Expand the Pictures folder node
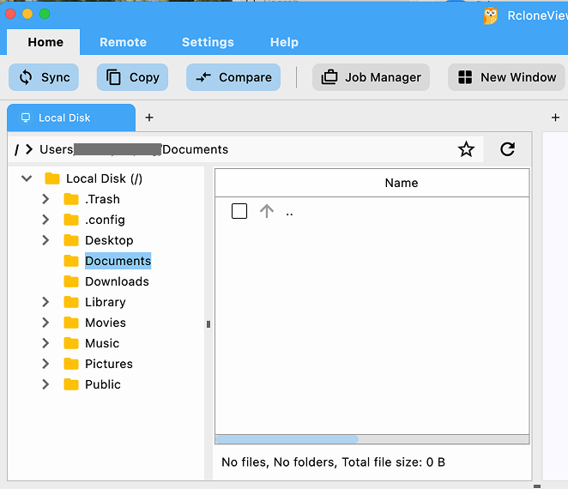This screenshot has width=568, height=489. point(45,364)
